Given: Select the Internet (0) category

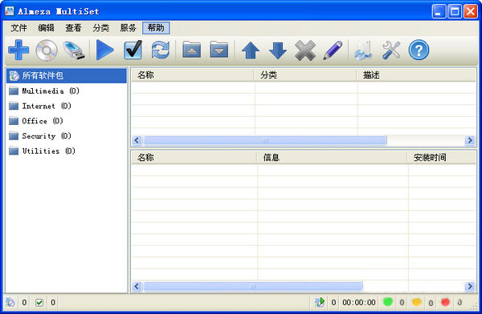Looking at the screenshot, I should 47,106.
